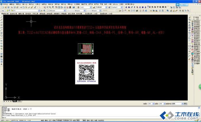The image size is (201, 122).
Task: Open the layer list dropdown
Action: point(39,11)
